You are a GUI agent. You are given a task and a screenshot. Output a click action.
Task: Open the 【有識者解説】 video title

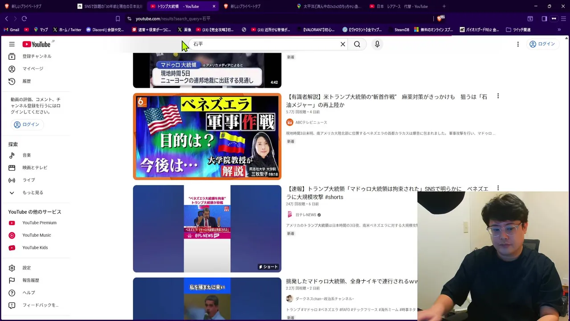coord(387,101)
